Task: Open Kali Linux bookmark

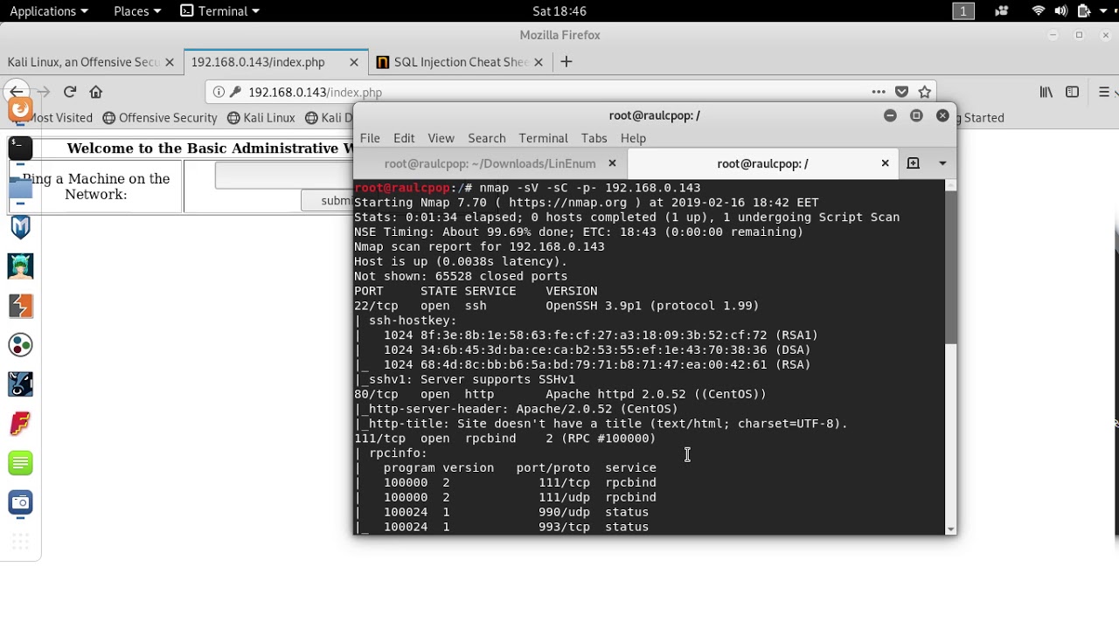Action: pyautogui.click(x=261, y=118)
